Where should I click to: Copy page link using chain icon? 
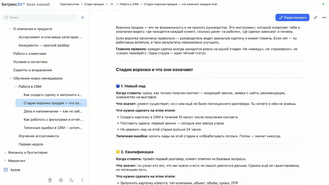[x=315, y=17]
